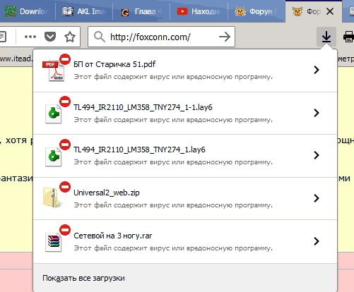The height and width of the screenshot is (292, 354).
Task: Open chevron for Сетевой на 3 ногу.rar
Action: [x=317, y=241]
